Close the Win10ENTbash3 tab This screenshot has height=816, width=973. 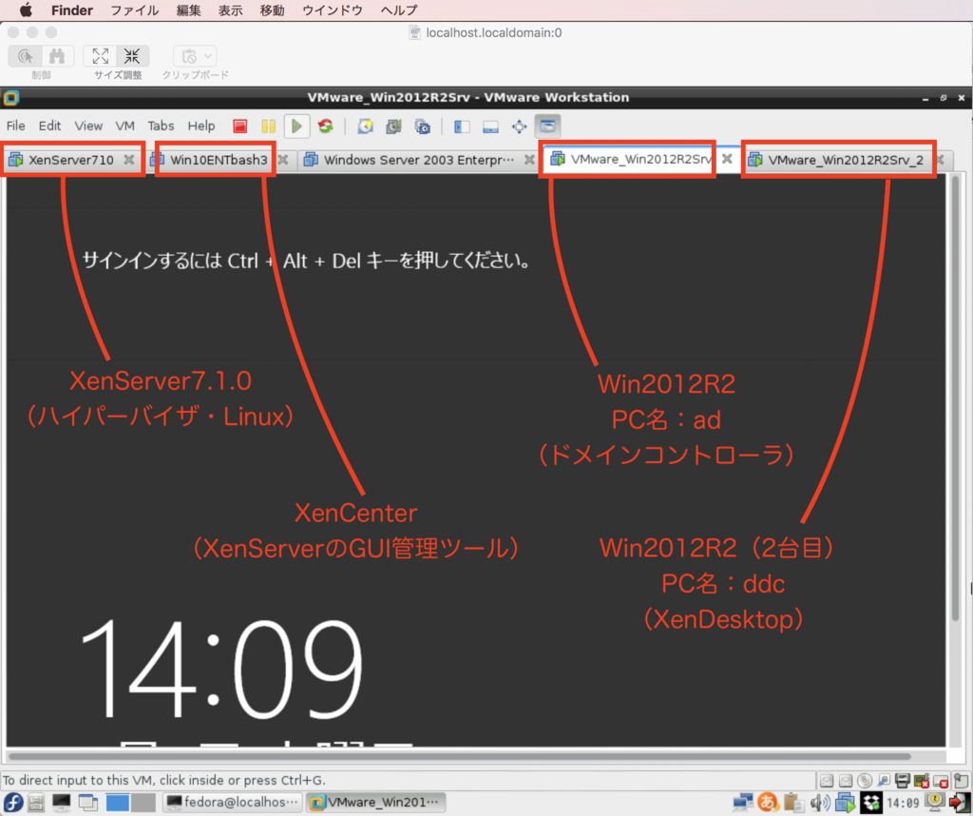(x=283, y=160)
